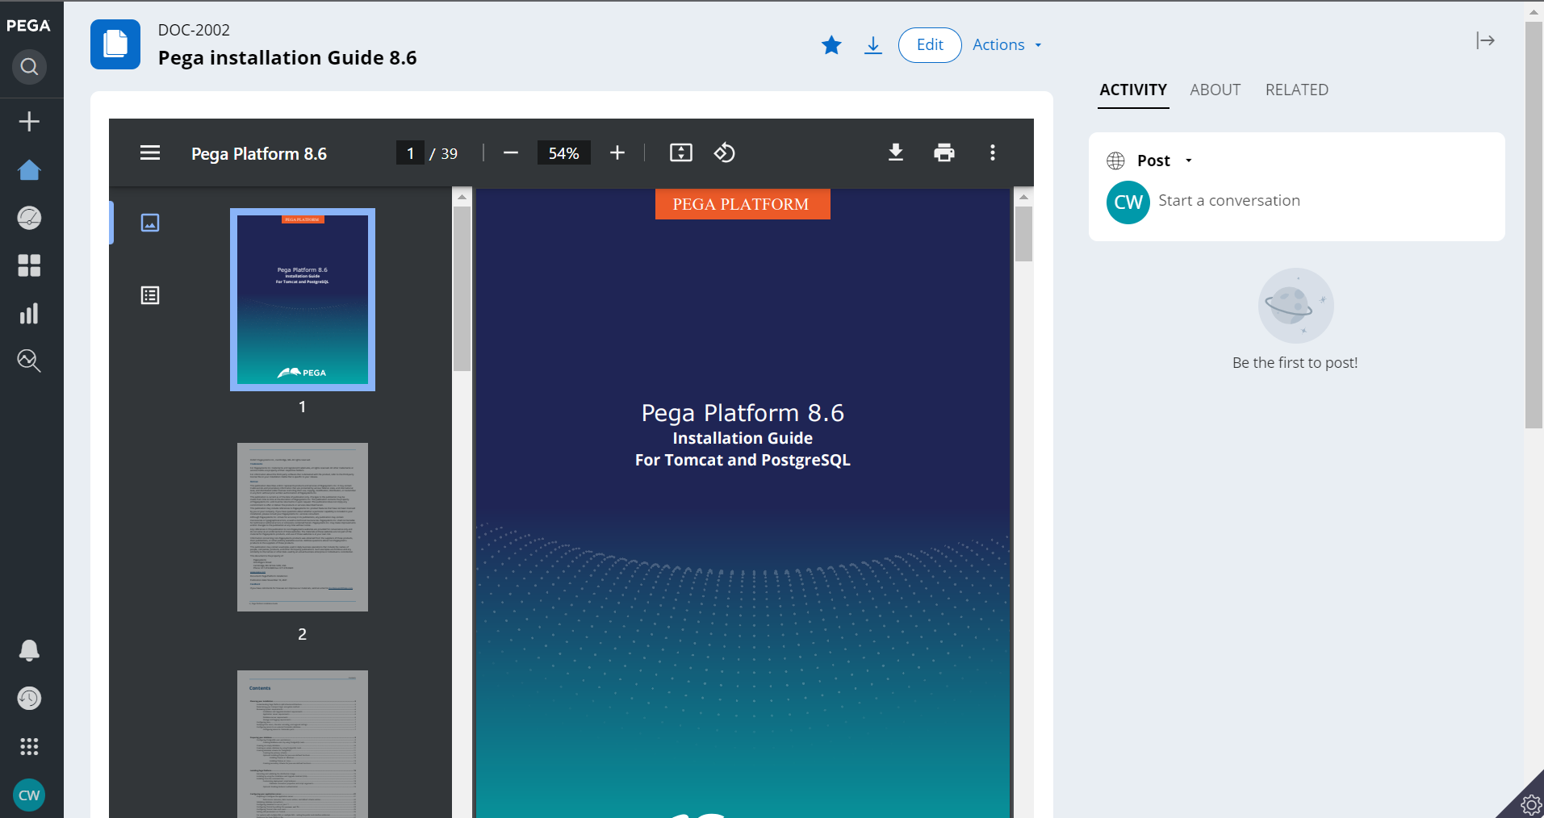Screen dimensions: 1544x818
Task: Click the Edit button
Action: pyautogui.click(x=930, y=45)
